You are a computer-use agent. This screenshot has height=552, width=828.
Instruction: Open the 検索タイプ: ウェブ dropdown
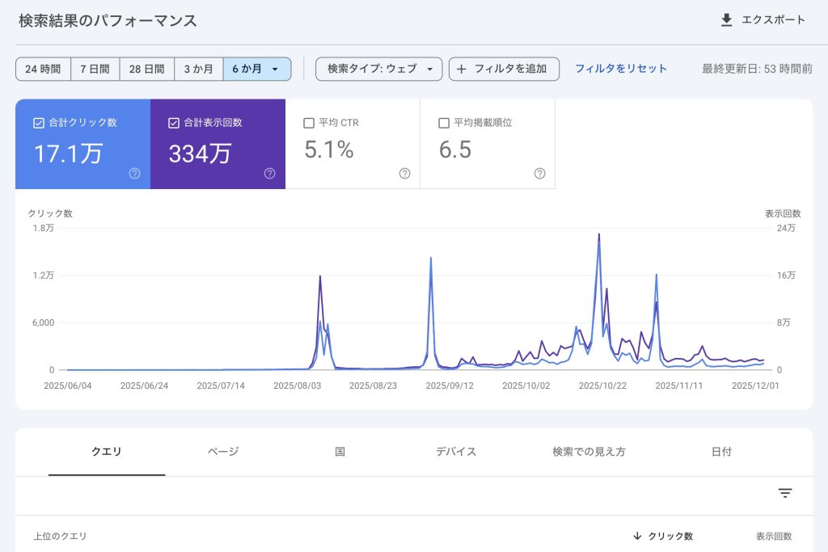pos(379,70)
